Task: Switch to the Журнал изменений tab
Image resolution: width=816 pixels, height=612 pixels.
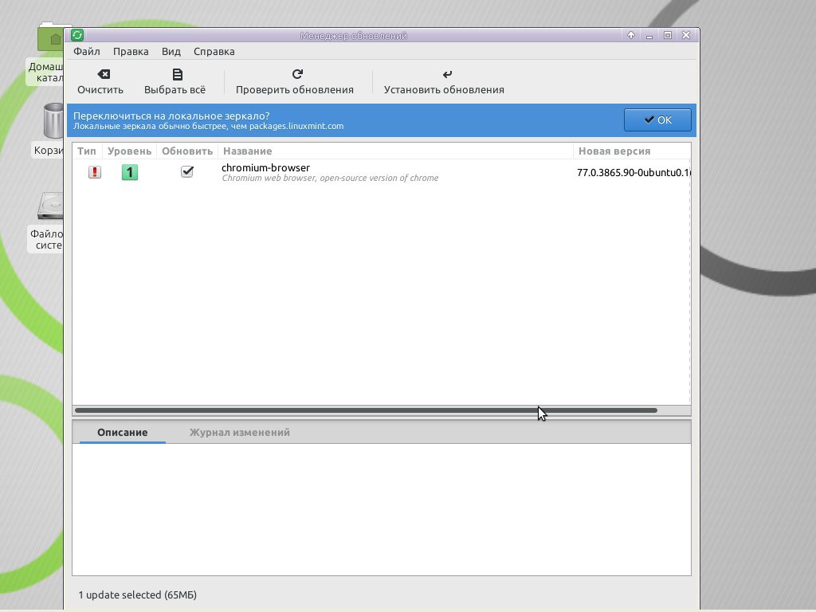Action: coord(239,433)
